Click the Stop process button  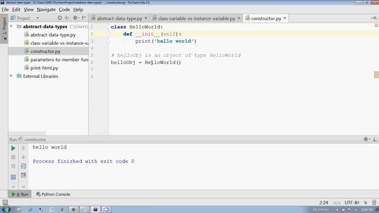(13, 157)
